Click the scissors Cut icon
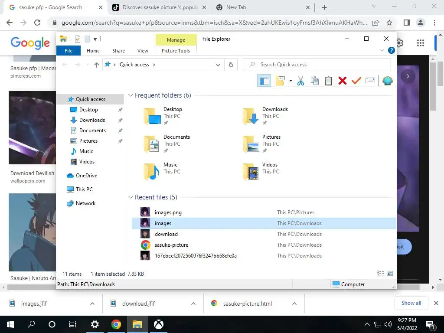The width and height of the screenshot is (444, 333). click(x=300, y=81)
